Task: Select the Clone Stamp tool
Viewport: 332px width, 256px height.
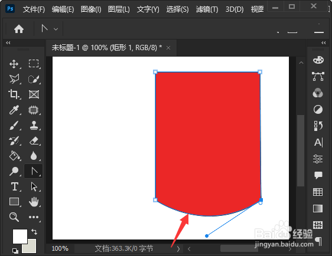Action: click(34, 126)
